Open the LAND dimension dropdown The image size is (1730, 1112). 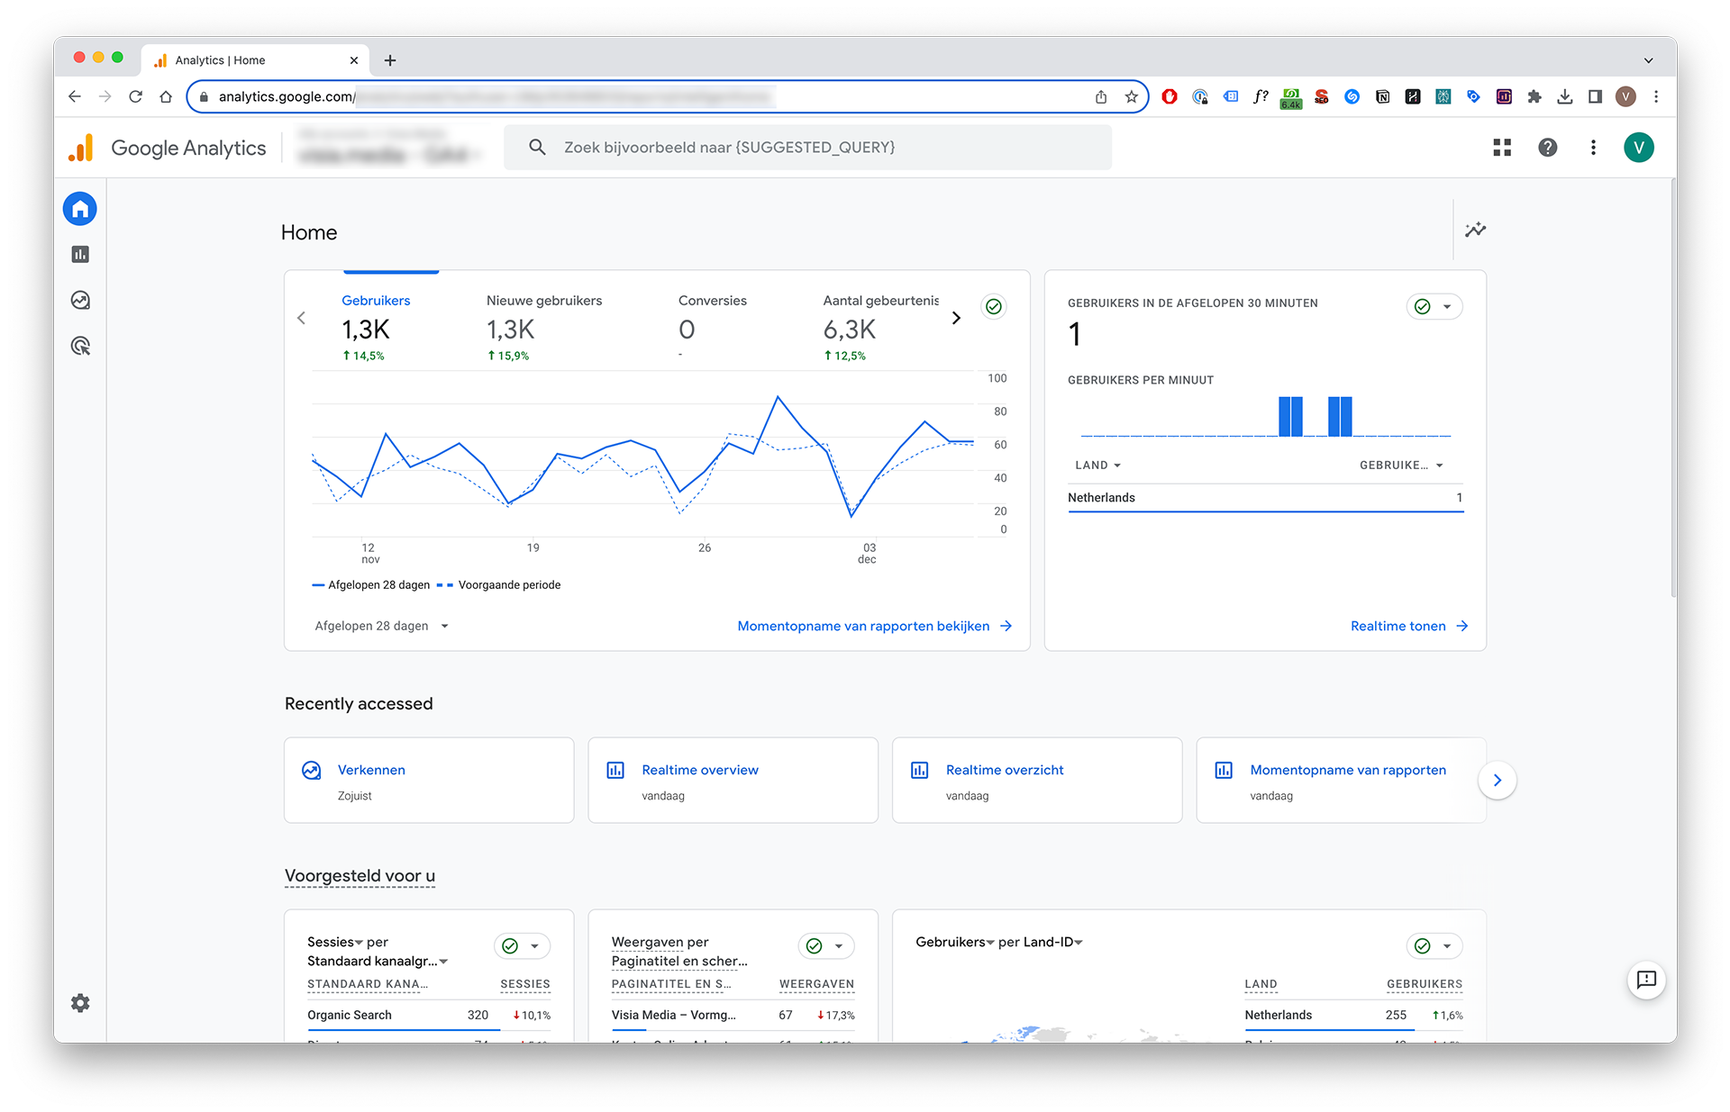pos(1097,466)
